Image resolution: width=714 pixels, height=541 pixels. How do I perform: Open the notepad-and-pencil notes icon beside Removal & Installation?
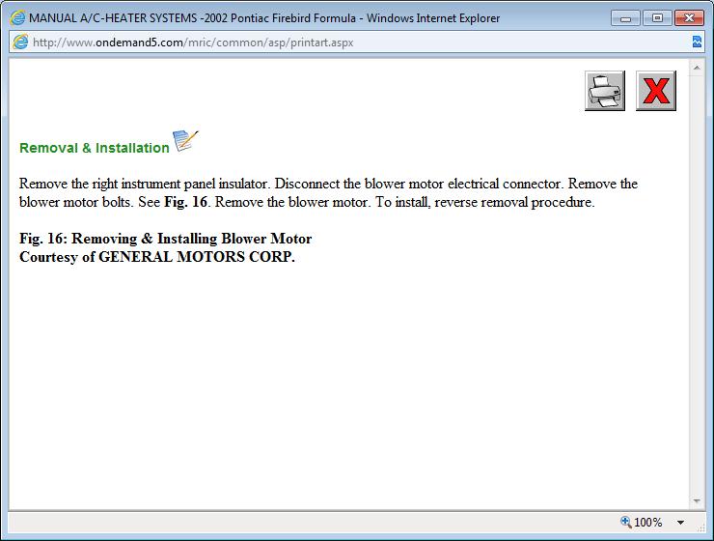point(186,140)
